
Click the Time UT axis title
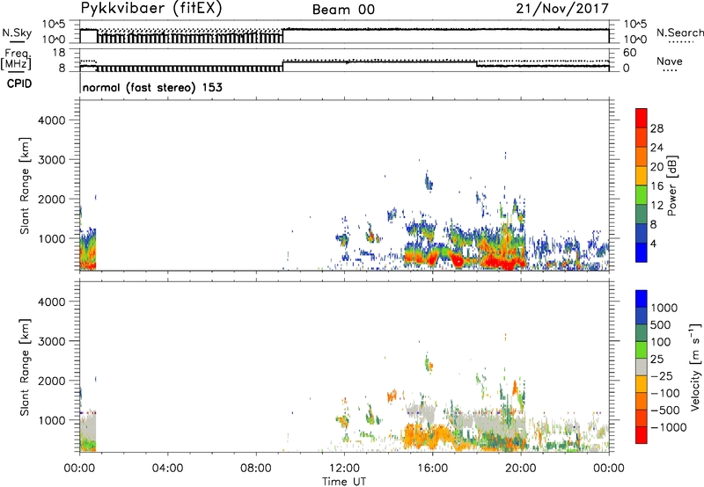(x=344, y=482)
